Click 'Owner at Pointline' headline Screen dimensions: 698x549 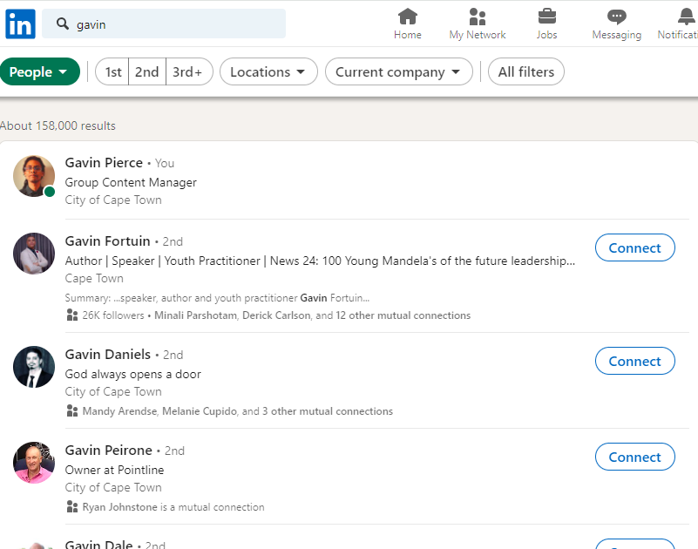pos(114,470)
